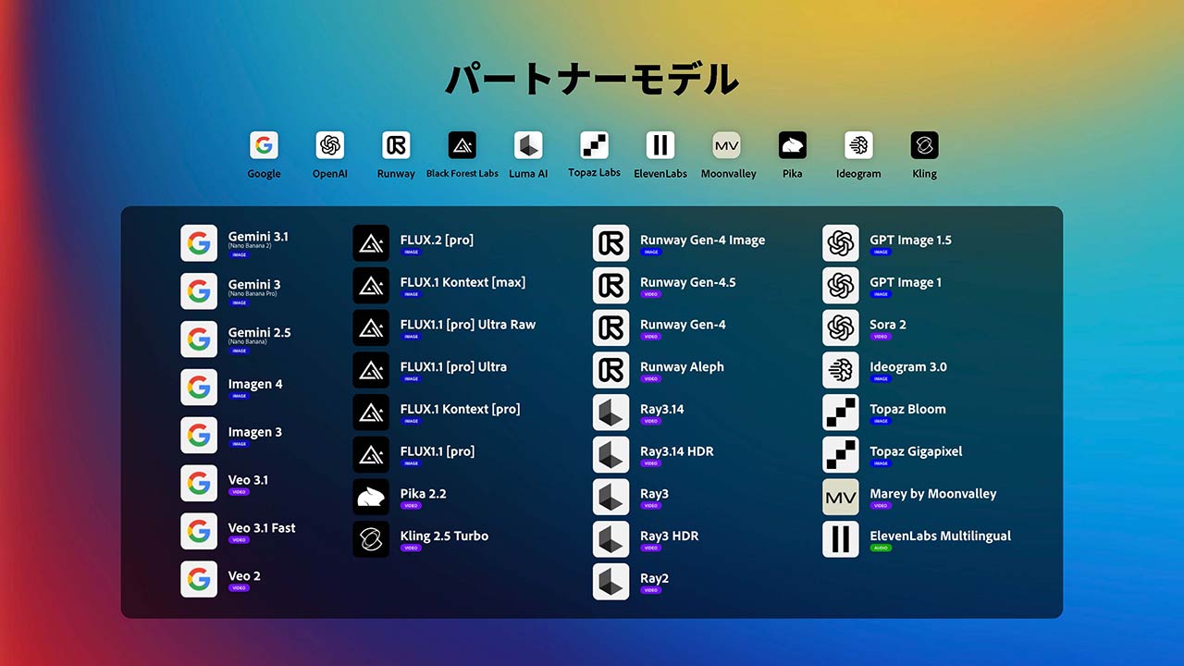This screenshot has width=1184, height=666.
Task: Select the Black Forest Labs icon
Action: [462, 145]
